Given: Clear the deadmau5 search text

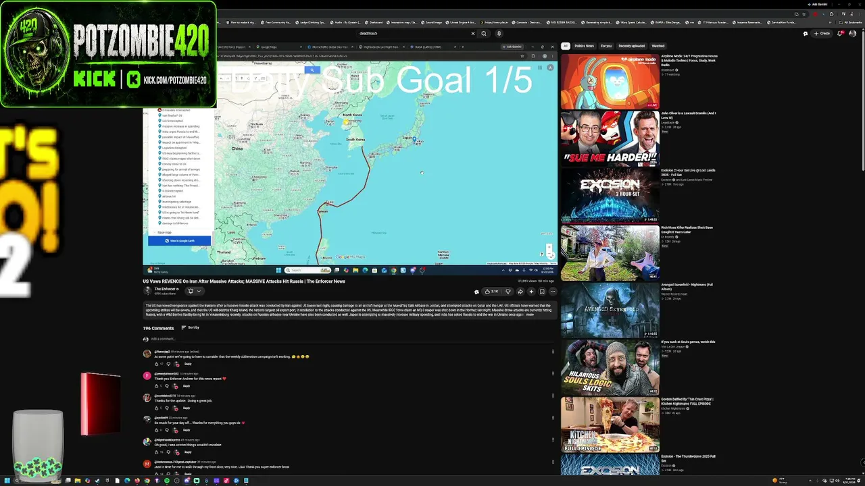Looking at the screenshot, I should click(473, 33).
